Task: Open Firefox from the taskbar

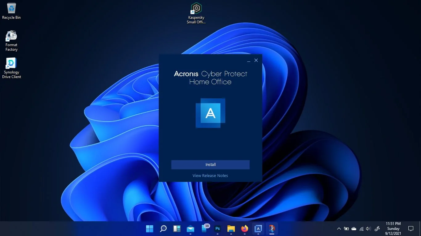Action: (x=245, y=229)
